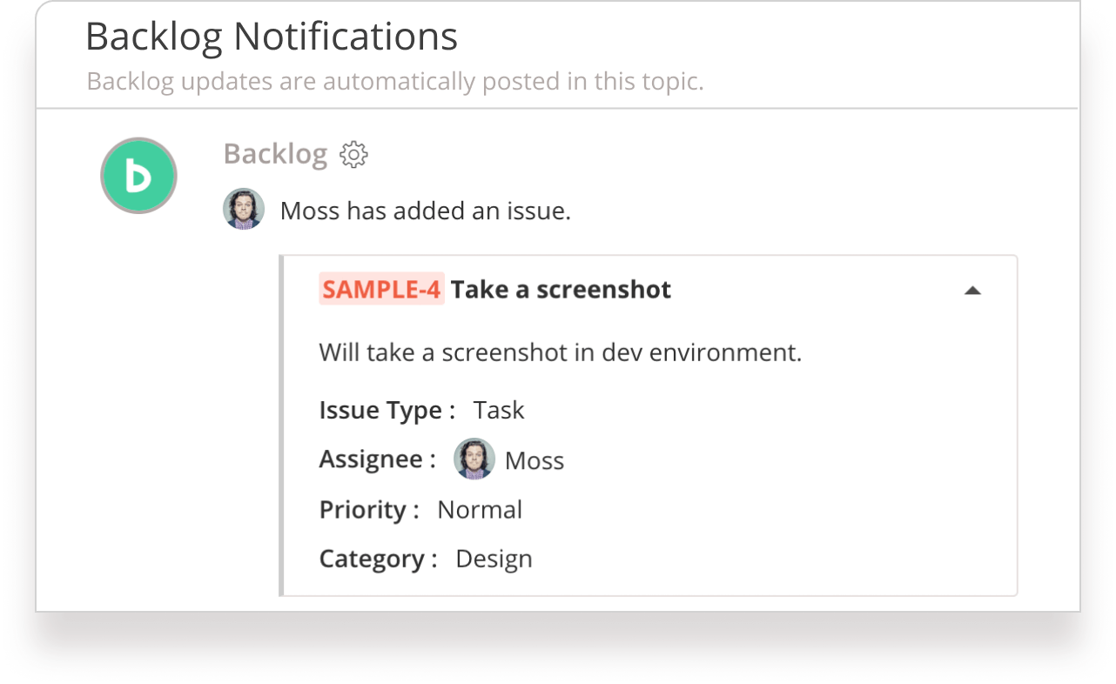1116x684 pixels.
Task: Open the gear settings icon beside Backlog
Action: point(353,155)
